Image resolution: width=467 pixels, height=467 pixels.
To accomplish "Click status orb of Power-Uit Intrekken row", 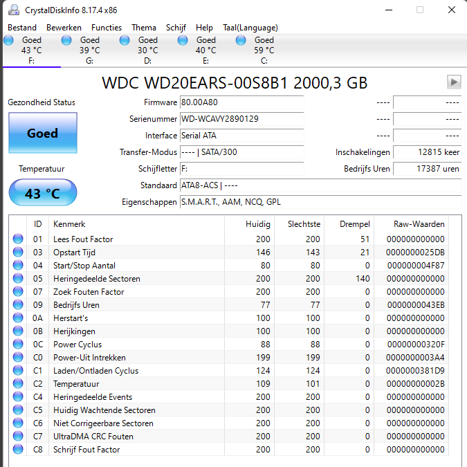I will 18,357.
